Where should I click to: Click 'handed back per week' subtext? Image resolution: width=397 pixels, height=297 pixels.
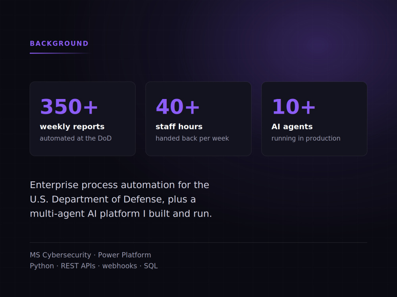point(192,138)
